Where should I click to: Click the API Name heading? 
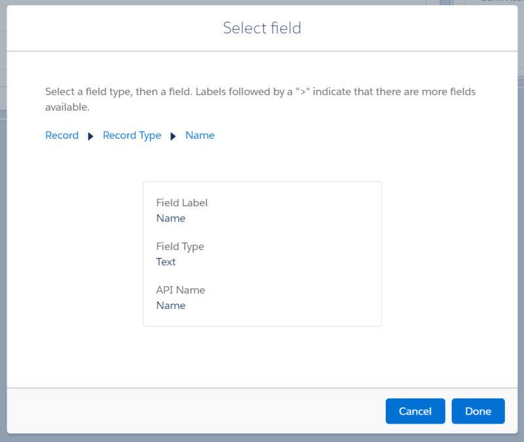pos(181,289)
